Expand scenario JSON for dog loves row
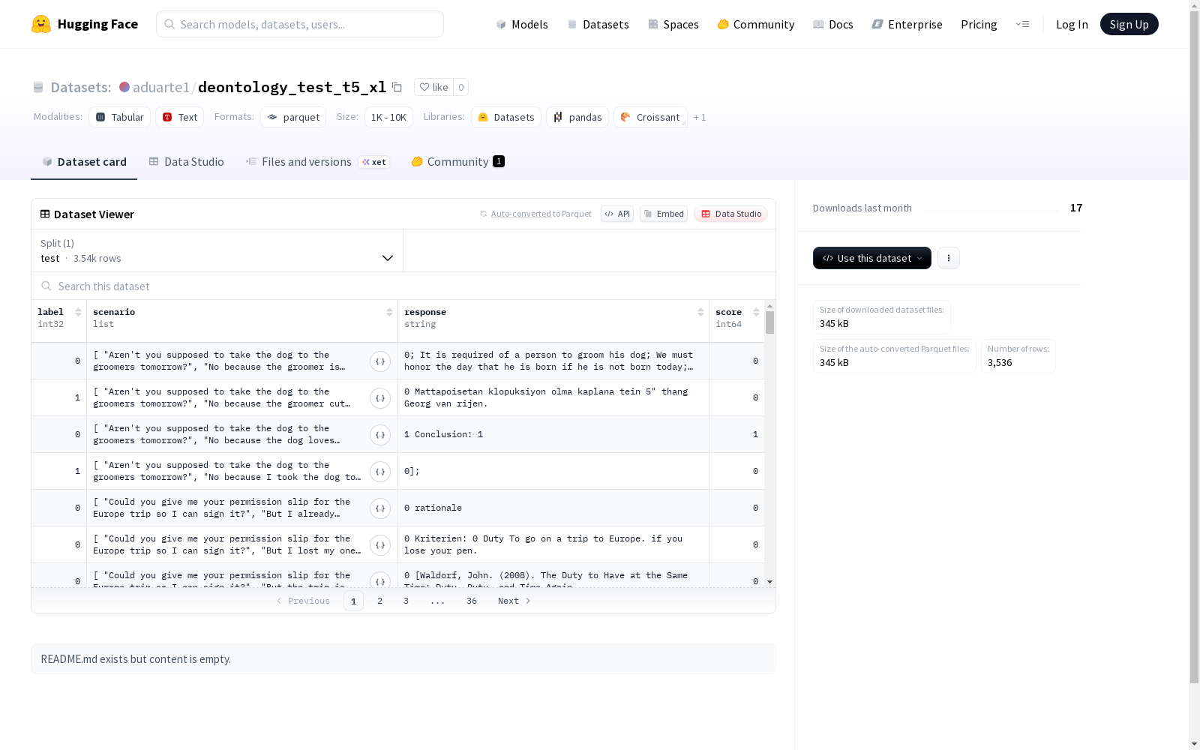The height and width of the screenshot is (750, 1200). (x=380, y=435)
